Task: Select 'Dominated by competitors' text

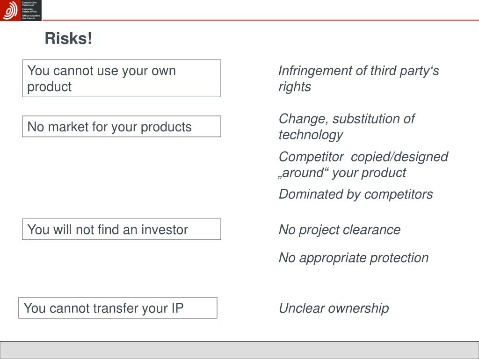Action: coord(356,194)
